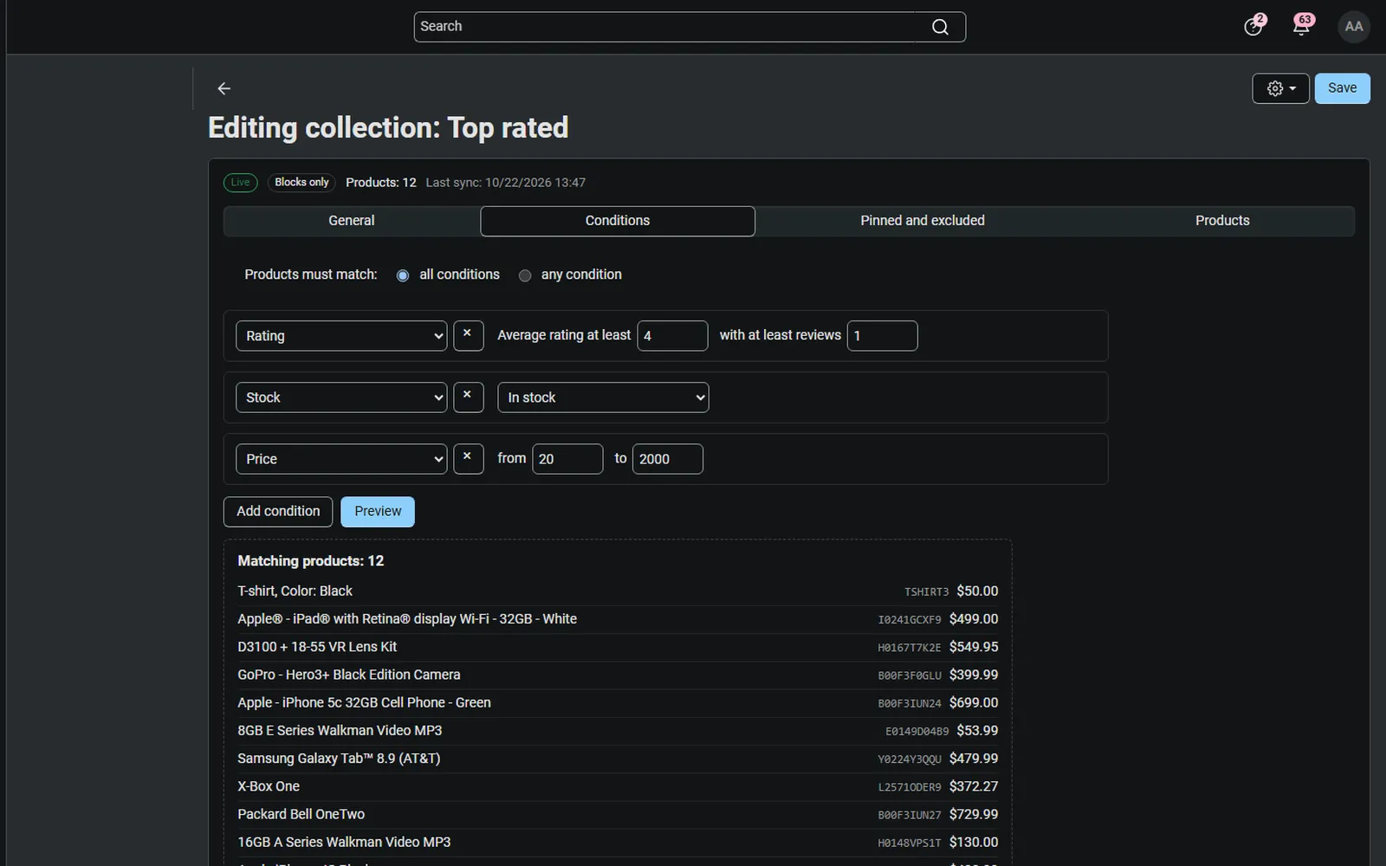Click the search magnifier icon

coord(940,27)
